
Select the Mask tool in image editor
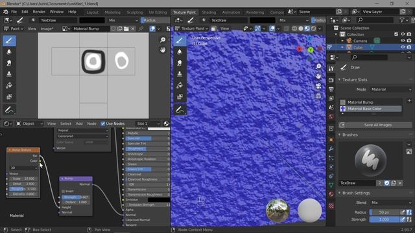point(9,96)
